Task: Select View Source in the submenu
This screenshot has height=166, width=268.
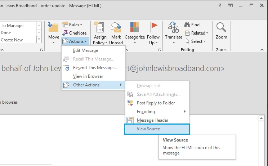Action: (x=148, y=129)
